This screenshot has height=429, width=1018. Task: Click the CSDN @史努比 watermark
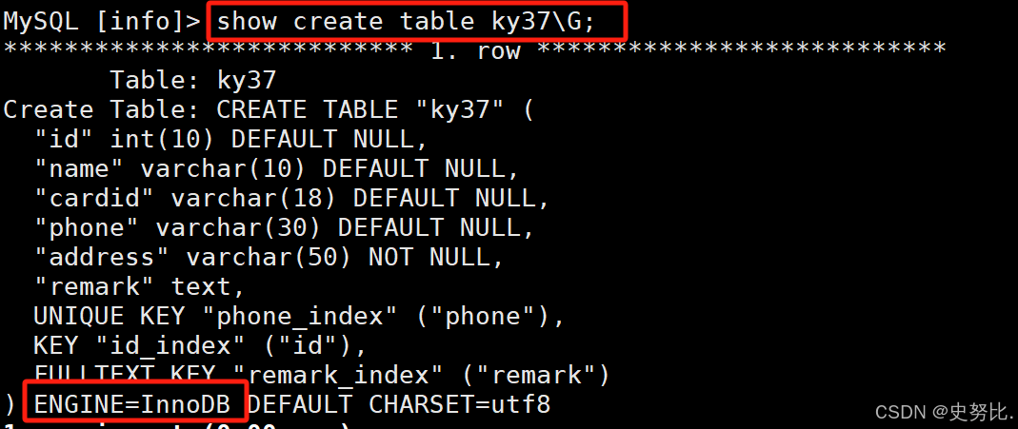(x=944, y=412)
